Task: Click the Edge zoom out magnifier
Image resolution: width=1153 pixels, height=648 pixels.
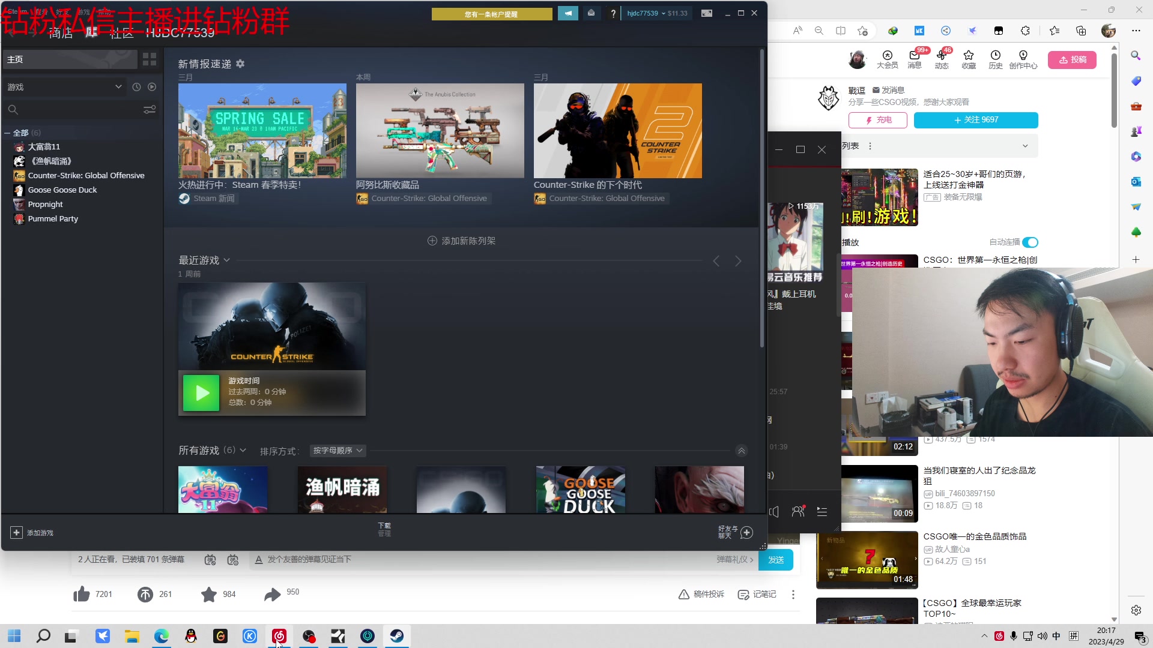Action: coord(819,31)
